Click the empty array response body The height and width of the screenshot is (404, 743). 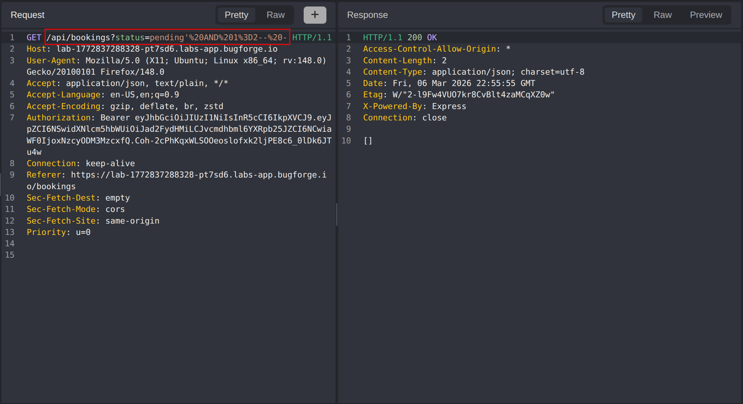coord(368,141)
